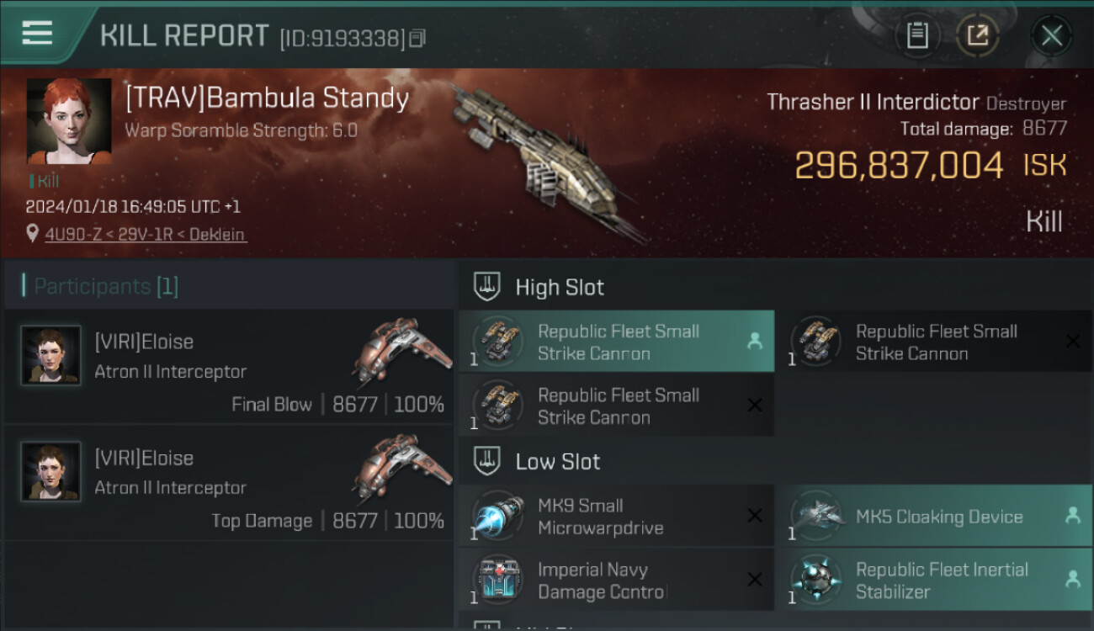Toggle the MK5 Cloaking Device person marker
Image resolution: width=1094 pixels, height=631 pixels.
pos(1072,516)
